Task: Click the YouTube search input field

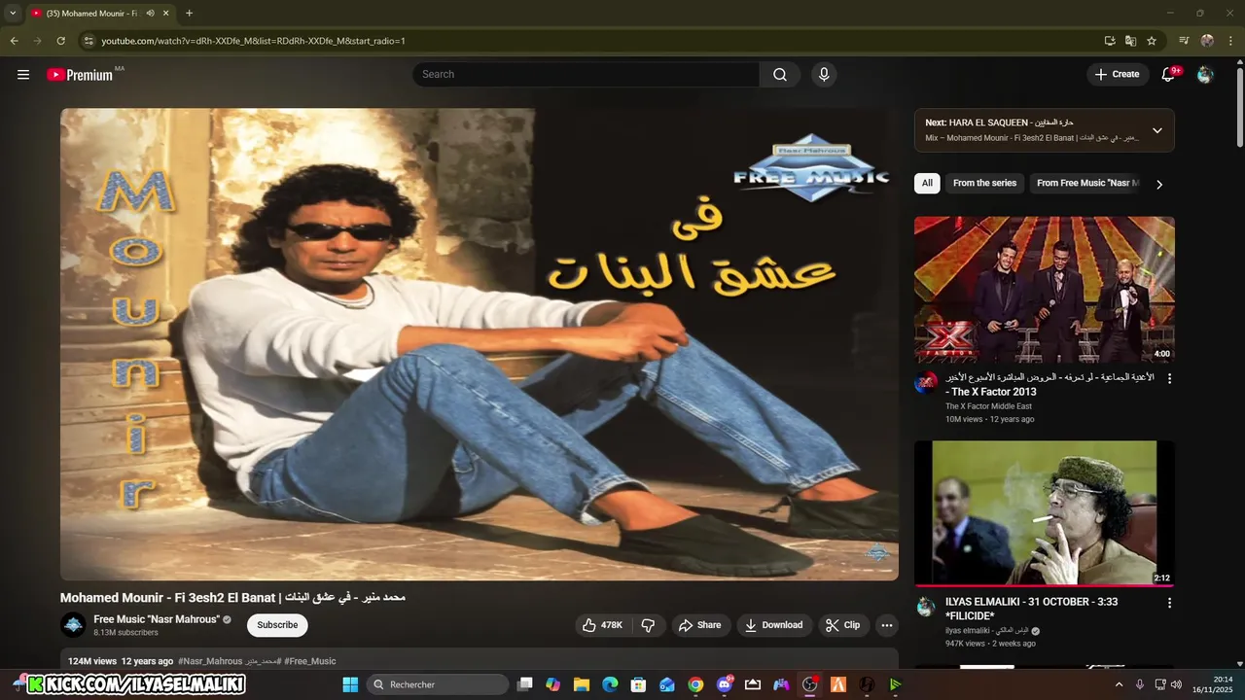Action: click(x=586, y=75)
